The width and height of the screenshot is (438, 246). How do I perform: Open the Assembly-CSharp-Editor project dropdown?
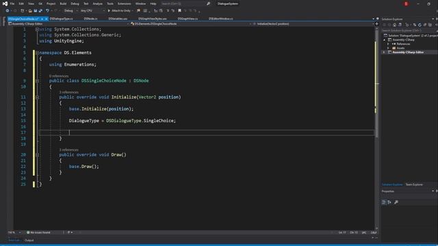pyautogui.click(x=68, y=24)
